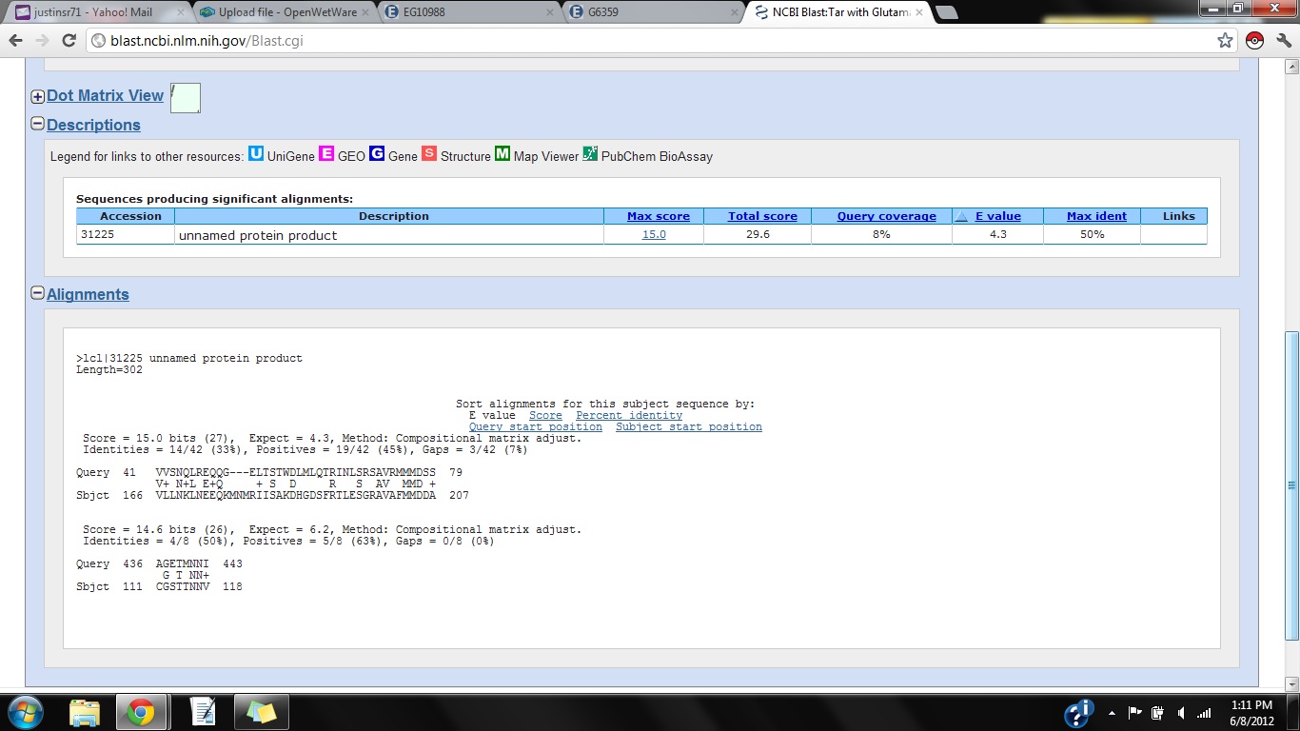Click the browser reload icon
The image size is (1300, 731).
click(x=69, y=41)
